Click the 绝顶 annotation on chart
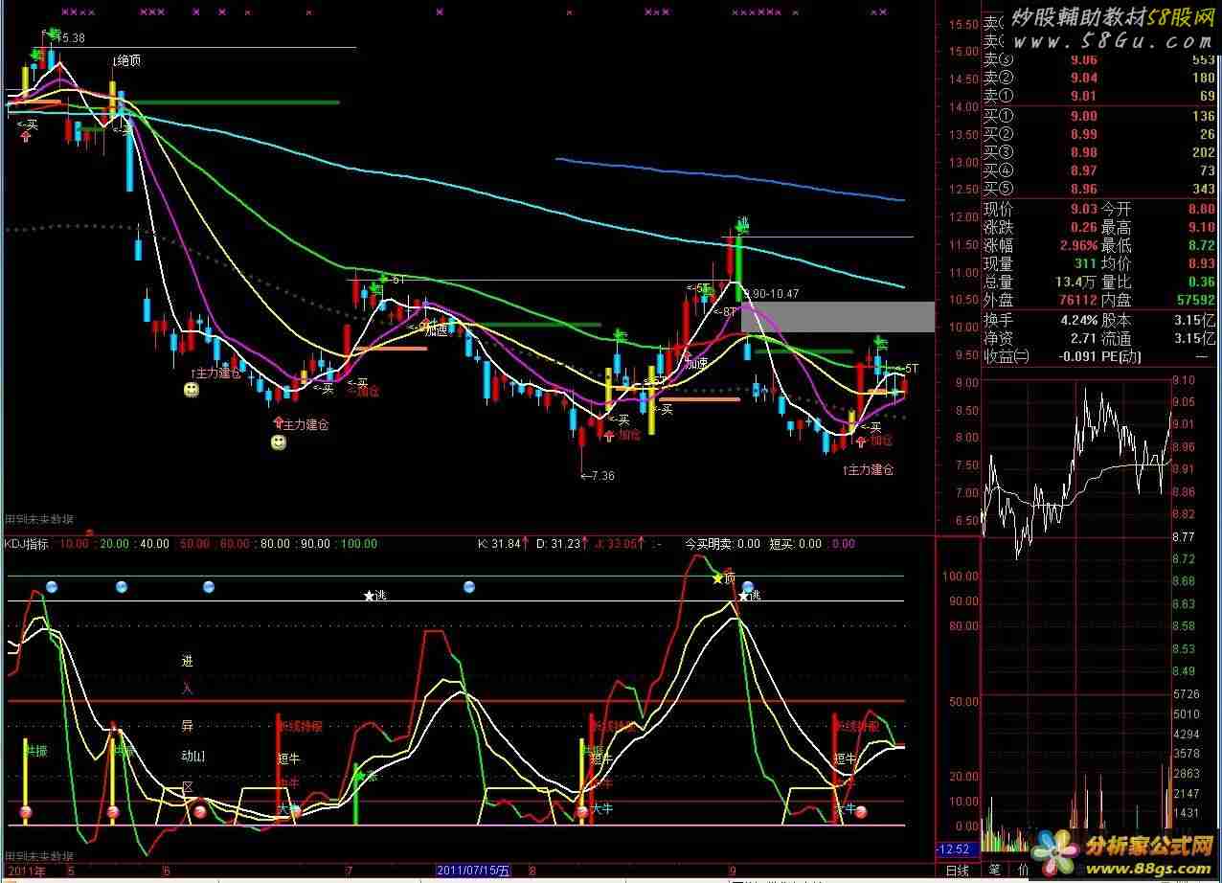The height and width of the screenshot is (883, 1222). tap(126, 60)
